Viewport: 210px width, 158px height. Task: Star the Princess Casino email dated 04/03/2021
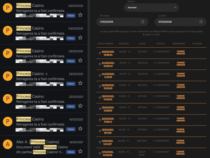coord(80,37)
